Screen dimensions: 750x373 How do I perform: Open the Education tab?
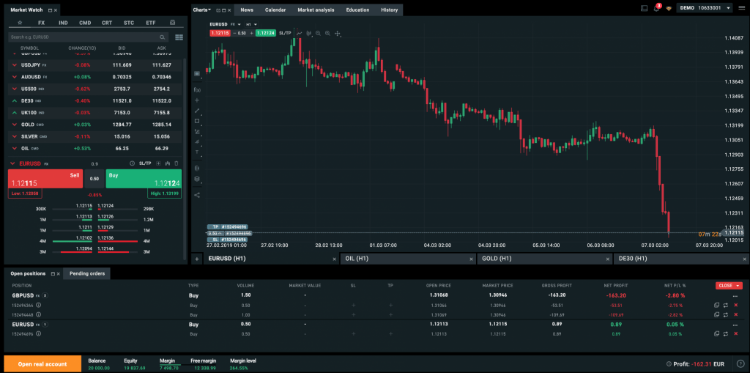[x=357, y=10]
